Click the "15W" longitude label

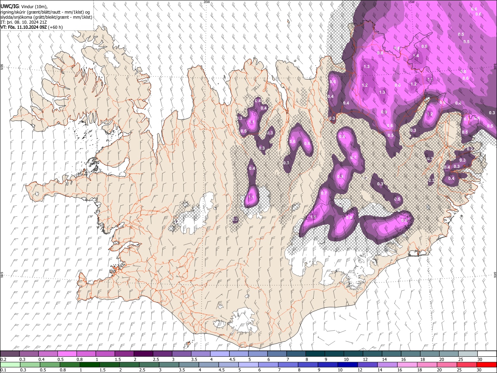click(411, 2)
